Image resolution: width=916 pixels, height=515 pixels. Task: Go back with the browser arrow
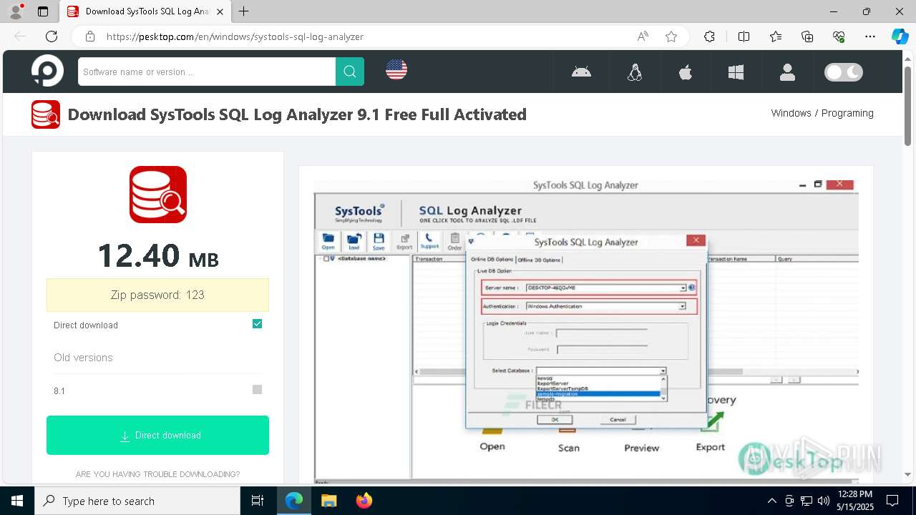(20, 36)
